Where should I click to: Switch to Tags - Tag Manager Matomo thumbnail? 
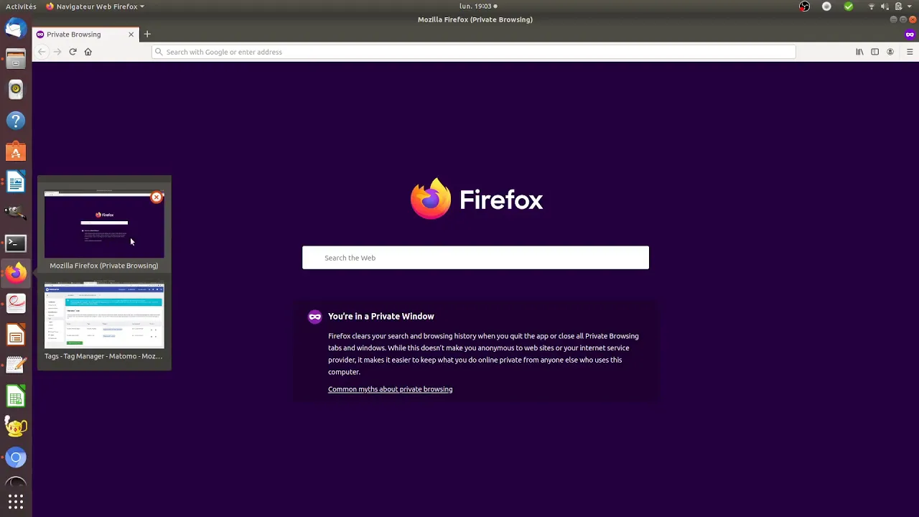[x=104, y=316]
